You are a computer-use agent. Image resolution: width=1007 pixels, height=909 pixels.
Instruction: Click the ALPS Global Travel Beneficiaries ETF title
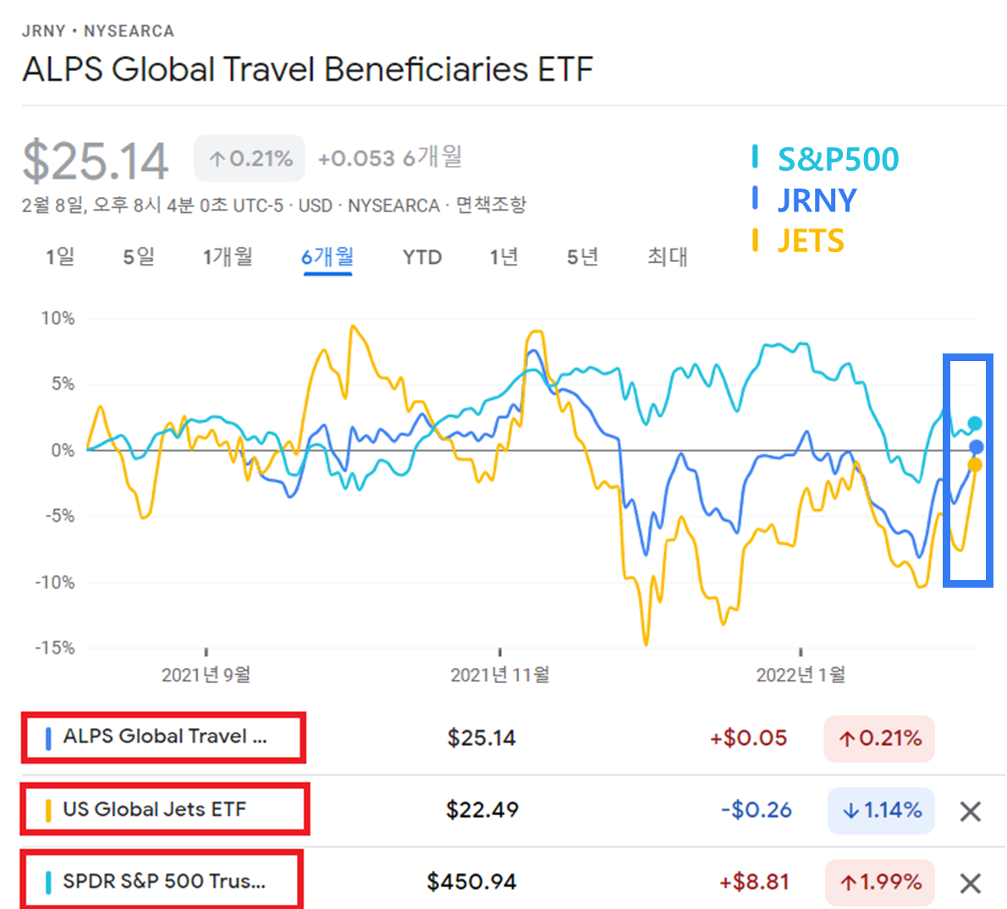[x=308, y=69]
